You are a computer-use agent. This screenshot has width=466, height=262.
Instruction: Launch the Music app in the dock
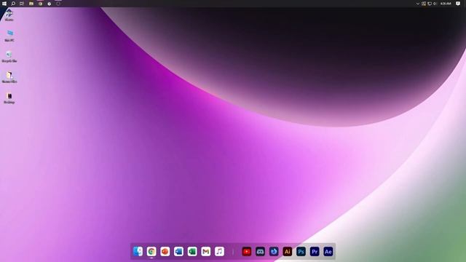[219, 252]
